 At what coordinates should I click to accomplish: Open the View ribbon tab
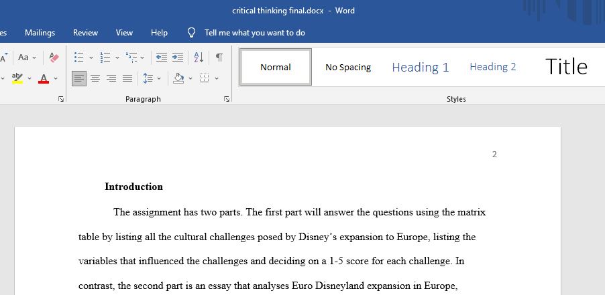(x=124, y=33)
